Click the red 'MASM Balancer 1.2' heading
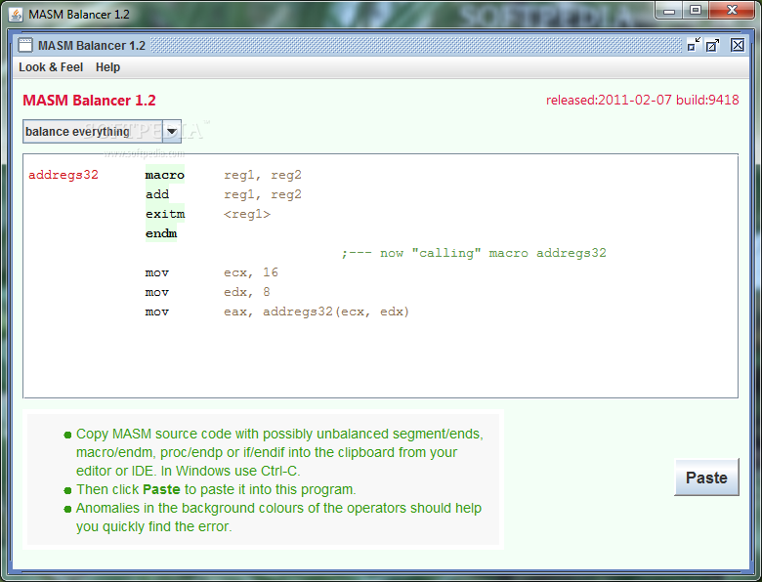Image resolution: width=762 pixels, height=582 pixels. pyautogui.click(x=90, y=100)
